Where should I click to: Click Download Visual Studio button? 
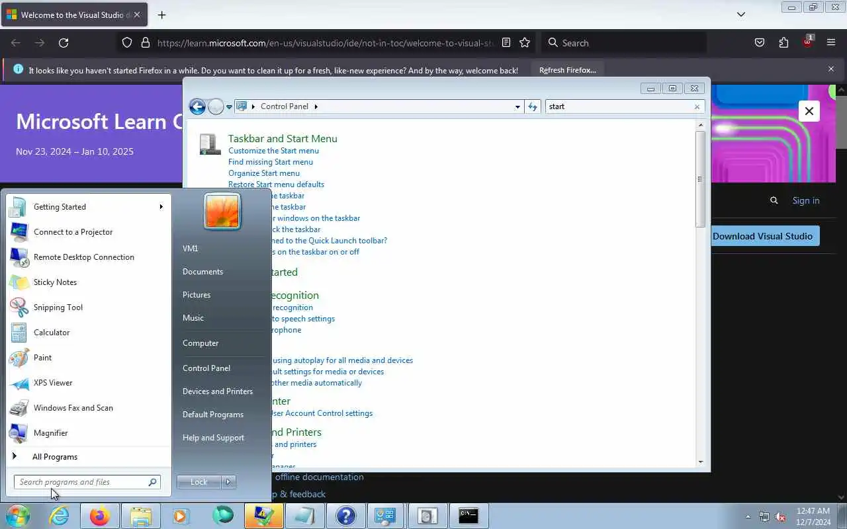(x=762, y=236)
